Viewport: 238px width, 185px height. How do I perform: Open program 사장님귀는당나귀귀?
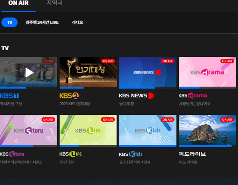pyautogui.click(x=195, y=104)
